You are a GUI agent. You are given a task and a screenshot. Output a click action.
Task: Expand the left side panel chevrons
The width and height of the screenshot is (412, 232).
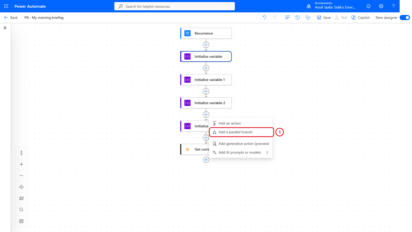[5, 28]
